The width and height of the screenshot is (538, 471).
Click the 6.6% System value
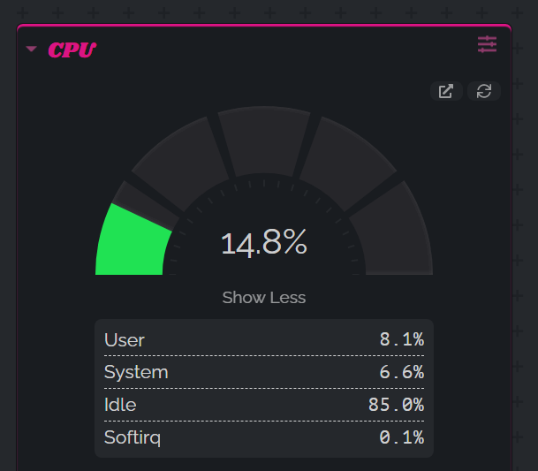coord(402,372)
